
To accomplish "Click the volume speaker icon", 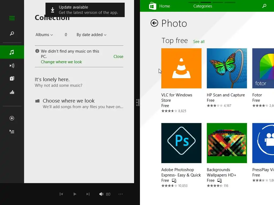I will 101,194.
